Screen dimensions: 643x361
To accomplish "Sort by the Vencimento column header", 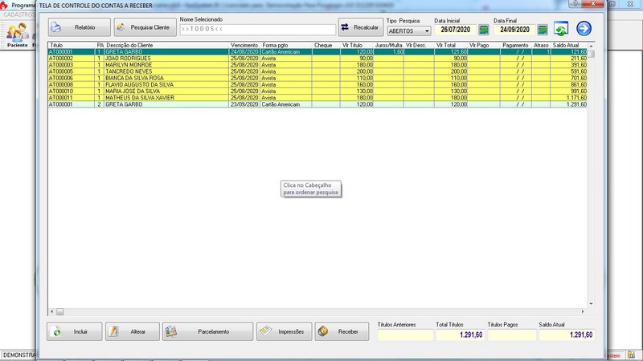I will click(244, 45).
